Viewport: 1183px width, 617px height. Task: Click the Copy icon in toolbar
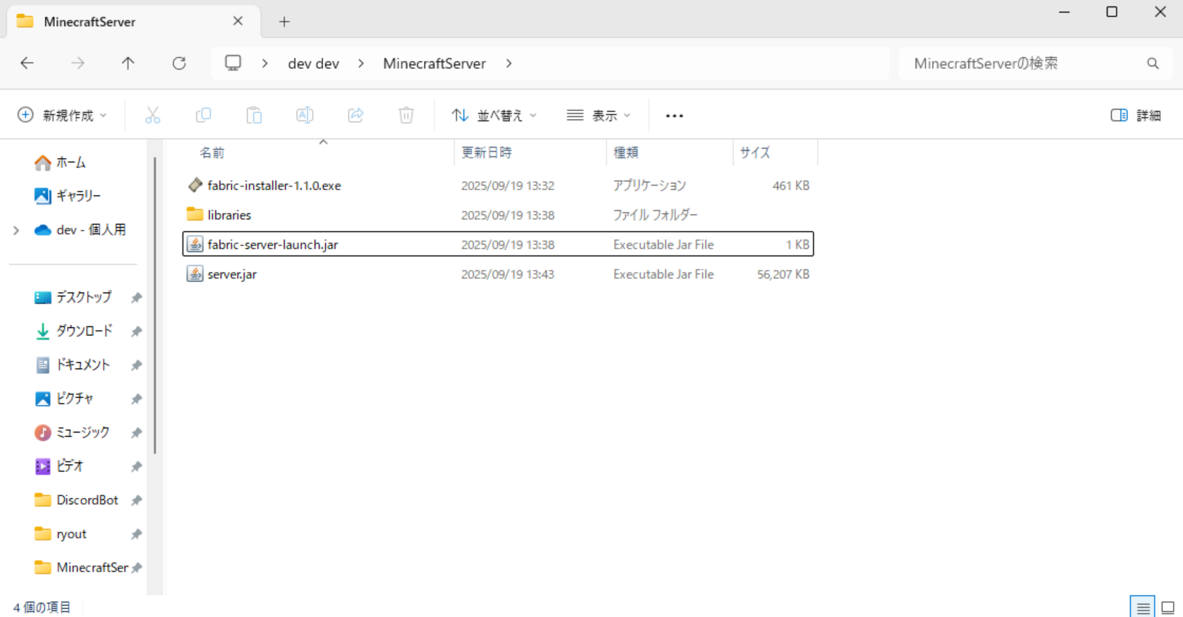tap(204, 115)
